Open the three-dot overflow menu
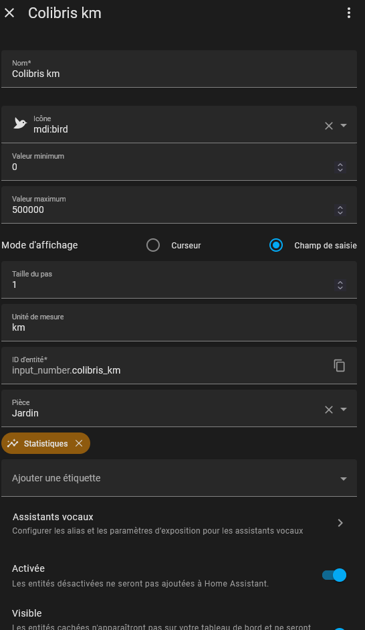This screenshot has width=365, height=630. point(348,13)
